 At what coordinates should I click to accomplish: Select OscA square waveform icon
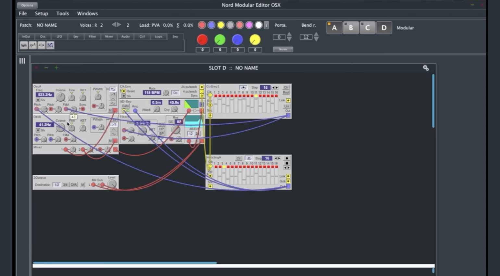pos(113,89)
